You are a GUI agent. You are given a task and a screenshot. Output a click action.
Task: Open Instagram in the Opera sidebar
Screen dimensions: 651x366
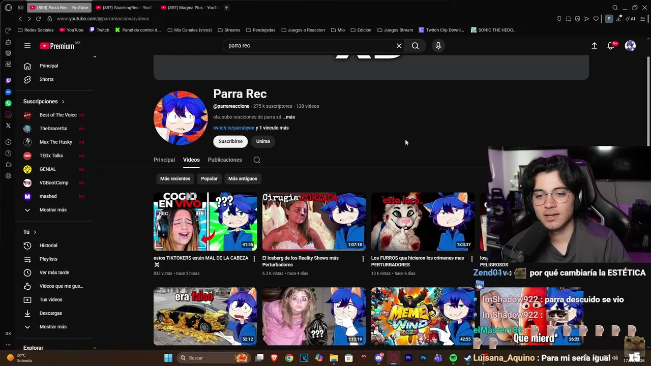click(x=8, y=114)
